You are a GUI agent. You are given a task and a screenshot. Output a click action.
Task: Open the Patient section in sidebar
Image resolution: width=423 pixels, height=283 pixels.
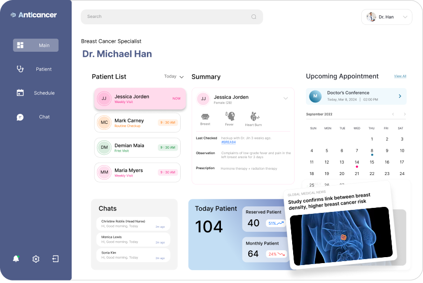(x=36, y=69)
